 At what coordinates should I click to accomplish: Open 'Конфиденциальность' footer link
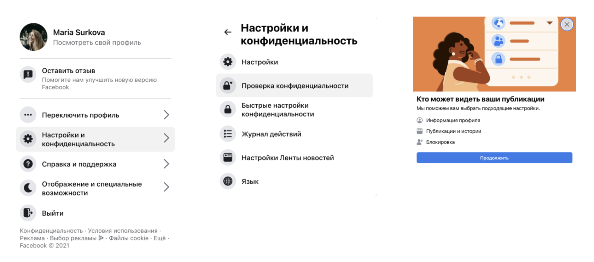51,231
